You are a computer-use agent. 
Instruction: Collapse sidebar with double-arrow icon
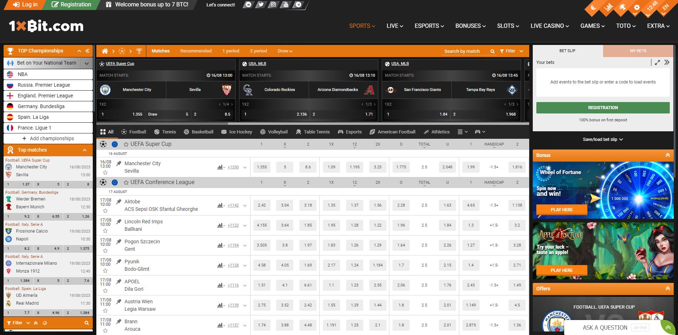[87, 51]
